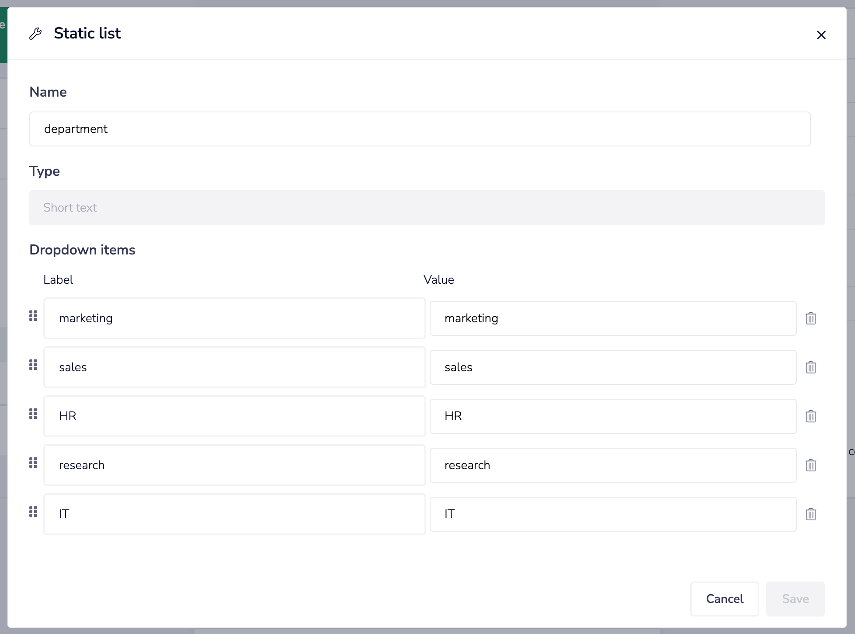Delete the IT dropdown item
855x634 pixels.
click(x=811, y=514)
